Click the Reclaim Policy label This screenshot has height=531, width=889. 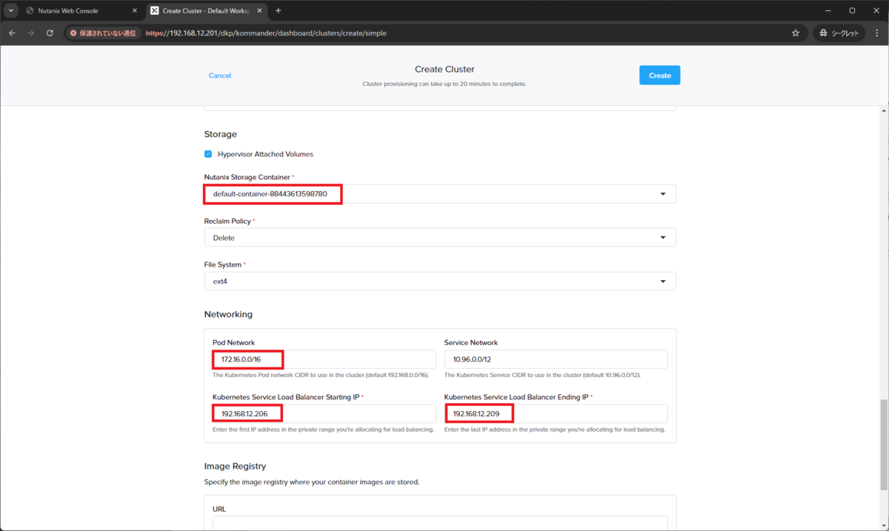pyautogui.click(x=229, y=221)
